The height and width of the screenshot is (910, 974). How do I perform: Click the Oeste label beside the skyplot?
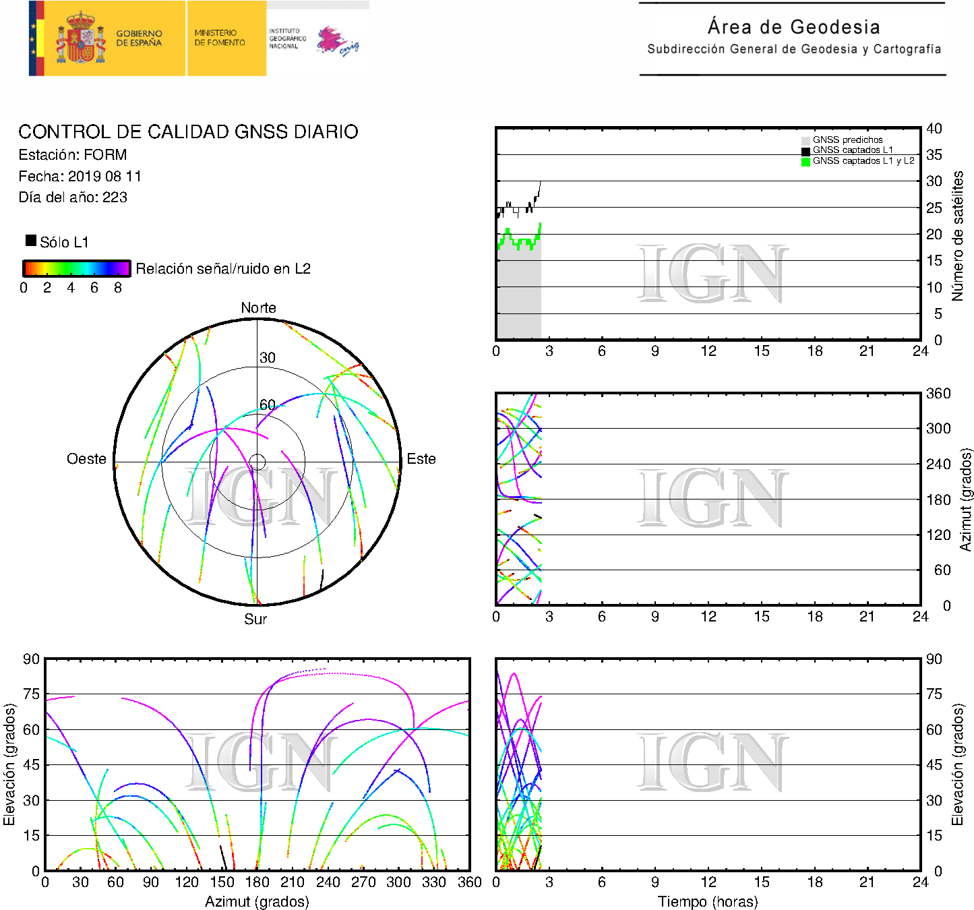[86, 459]
